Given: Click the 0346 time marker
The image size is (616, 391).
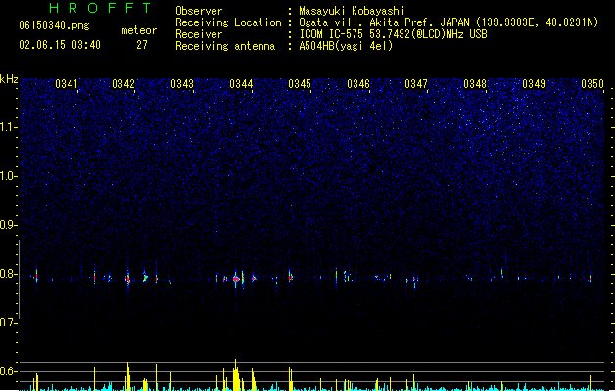Looking at the screenshot, I should click(358, 84).
